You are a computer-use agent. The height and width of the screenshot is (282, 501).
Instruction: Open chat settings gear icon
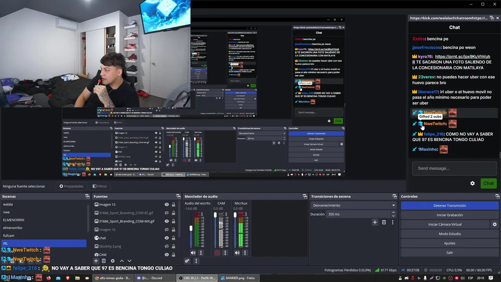(x=472, y=183)
